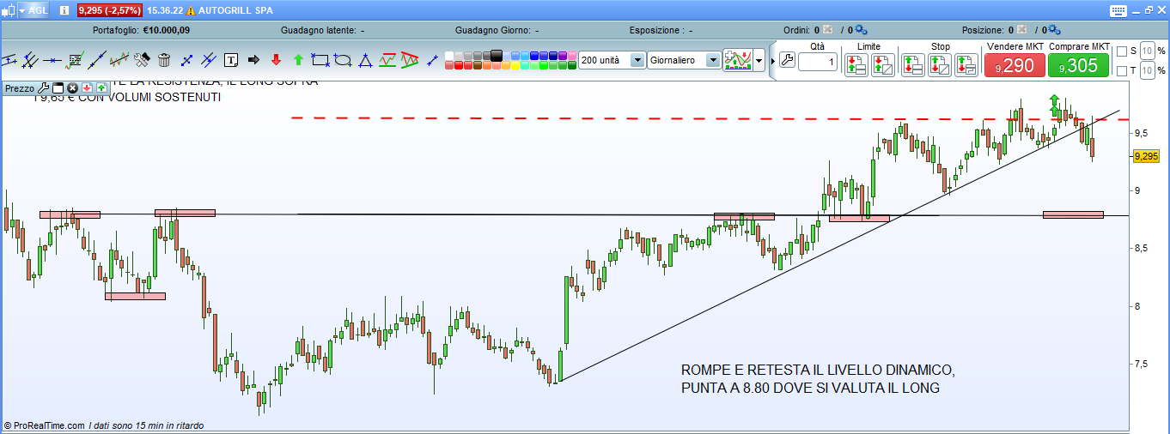Open drawing tool settings hammer-and-wrench icon
1170x434 pixels.
pos(142,60)
